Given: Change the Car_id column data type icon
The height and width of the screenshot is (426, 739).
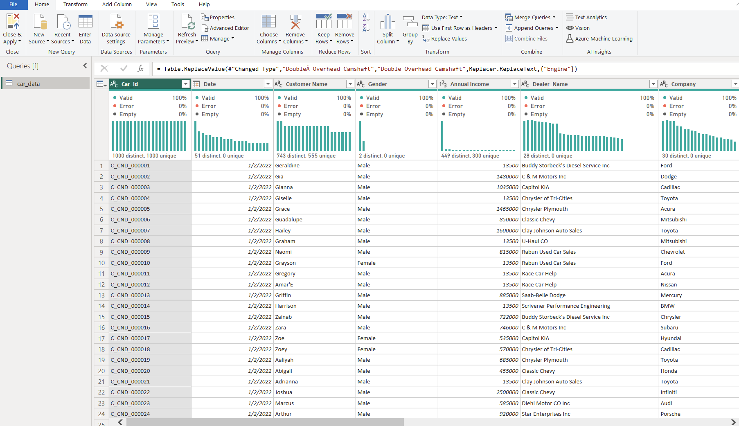Looking at the screenshot, I should click(x=114, y=84).
